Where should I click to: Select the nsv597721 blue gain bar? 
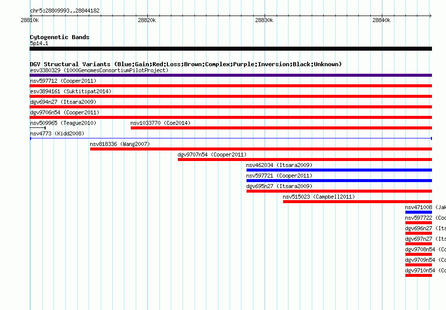[339, 181]
